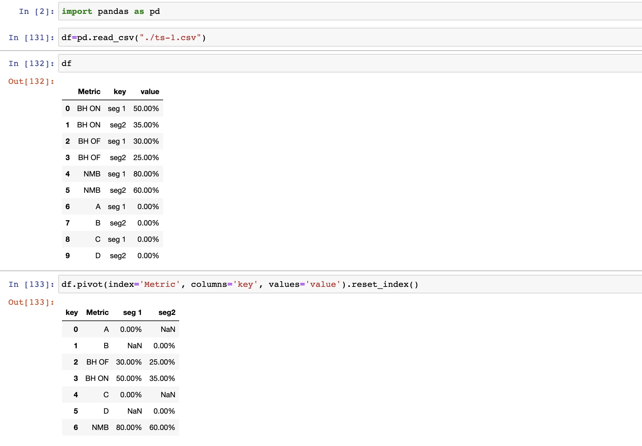Click the seg 1 pivot column header
The width and height of the screenshot is (642, 446).
point(132,312)
